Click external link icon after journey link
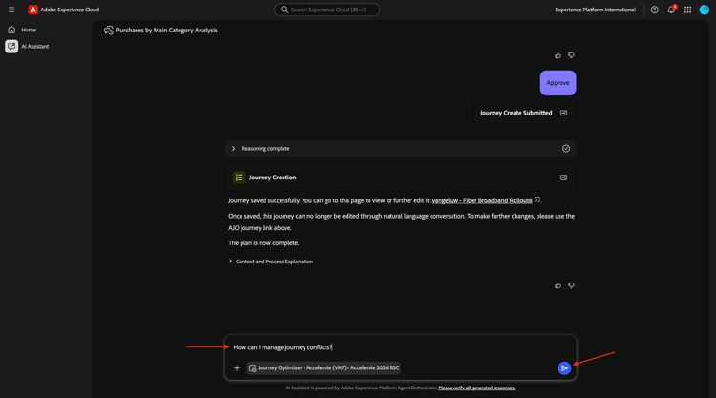Screen dimensions: 716x398 click(x=537, y=199)
